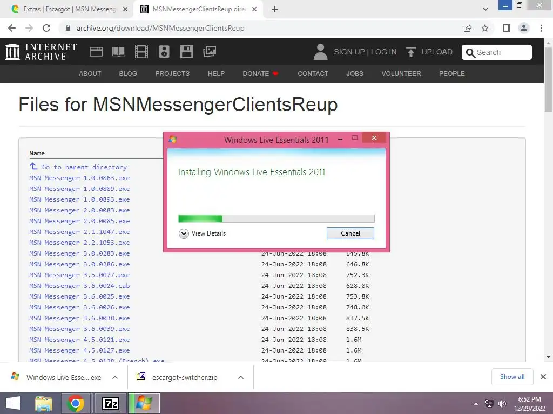The height and width of the screenshot is (414, 553).
Task: Click the SIGN UP link
Action: 349,52
